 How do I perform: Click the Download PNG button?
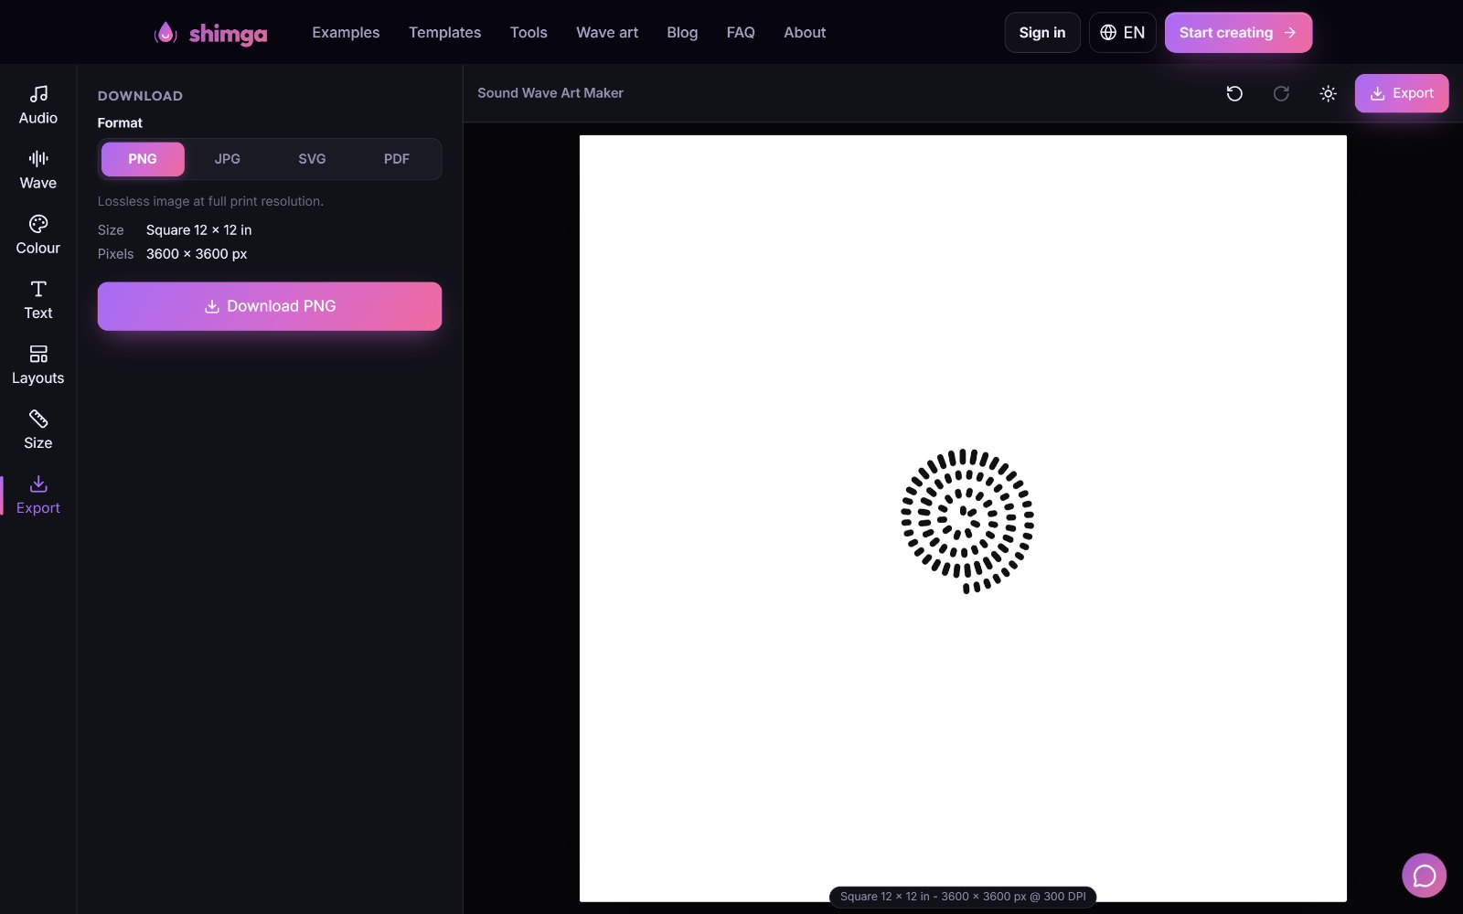(270, 306)
